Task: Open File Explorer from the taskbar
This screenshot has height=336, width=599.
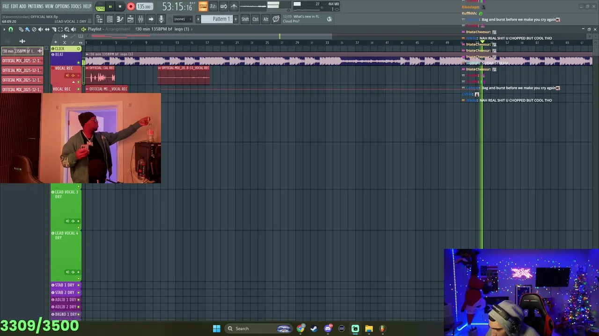Action: point(369,329)
